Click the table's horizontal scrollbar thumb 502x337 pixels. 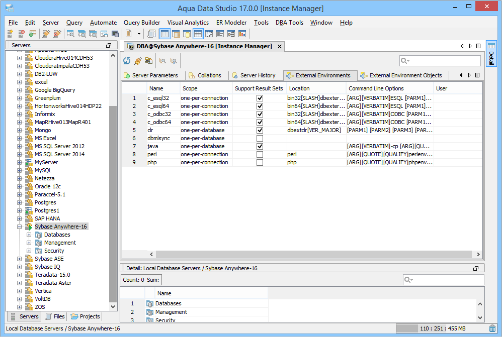[313, 255]
